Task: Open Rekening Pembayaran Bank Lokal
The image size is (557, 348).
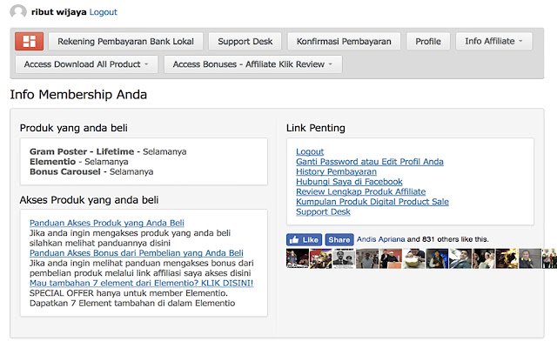Action: tap(125, 41)
